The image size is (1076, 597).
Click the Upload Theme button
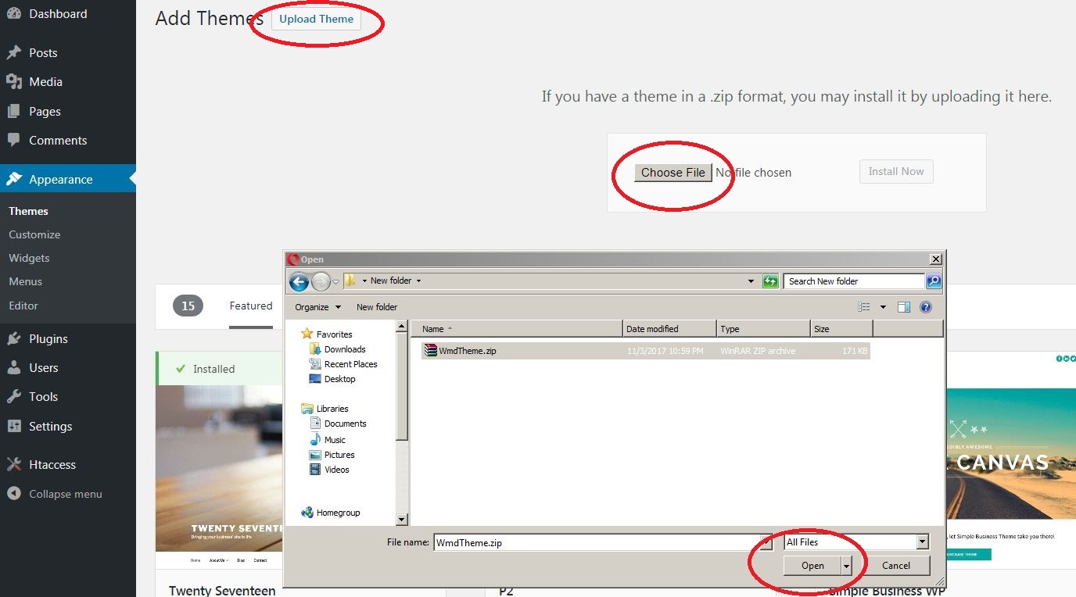point(316,19)
